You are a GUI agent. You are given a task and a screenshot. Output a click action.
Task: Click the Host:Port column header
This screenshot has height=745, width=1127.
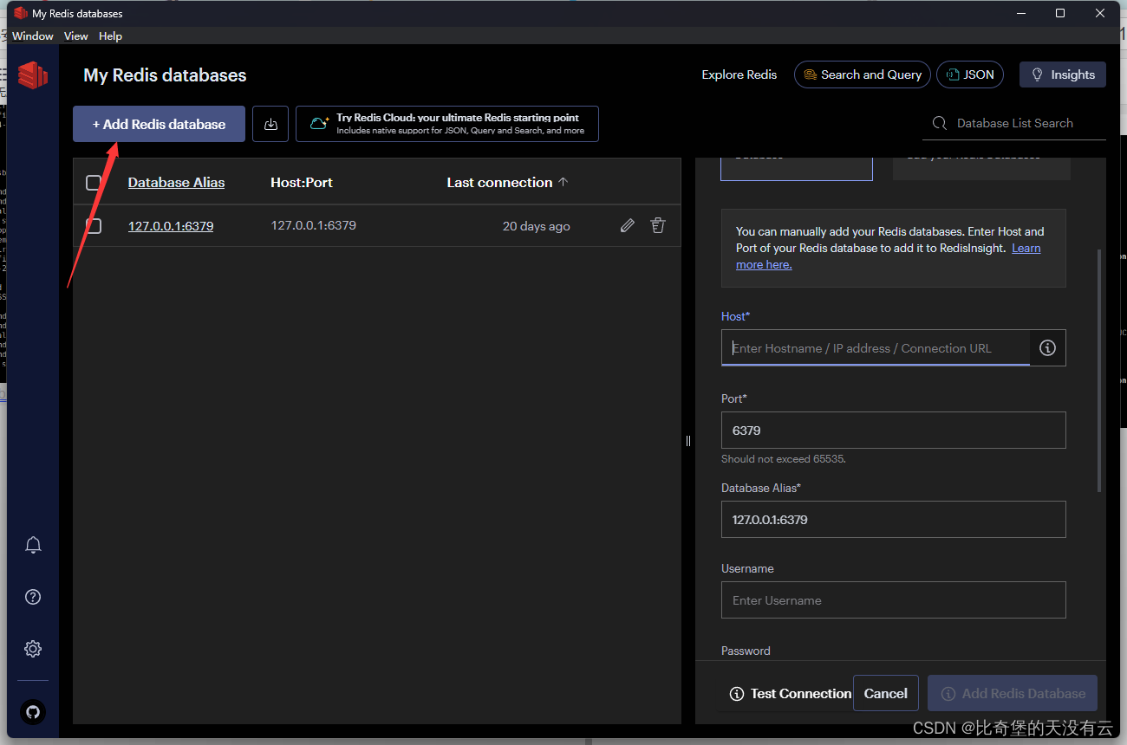pyautogui.click(x=302, y=182)
